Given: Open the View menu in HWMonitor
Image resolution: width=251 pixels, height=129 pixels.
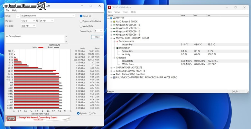Looking at the screenshot, I should [x=117, y=12].
